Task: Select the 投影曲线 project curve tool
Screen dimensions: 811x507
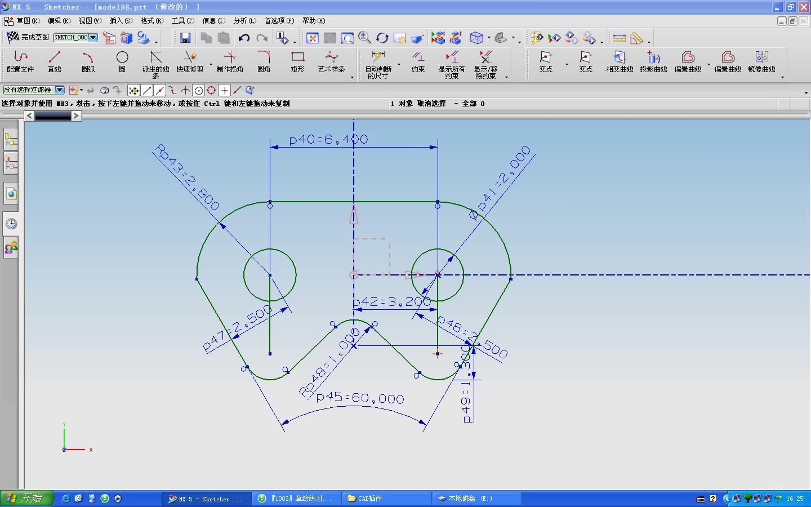Action: [653, 62]
